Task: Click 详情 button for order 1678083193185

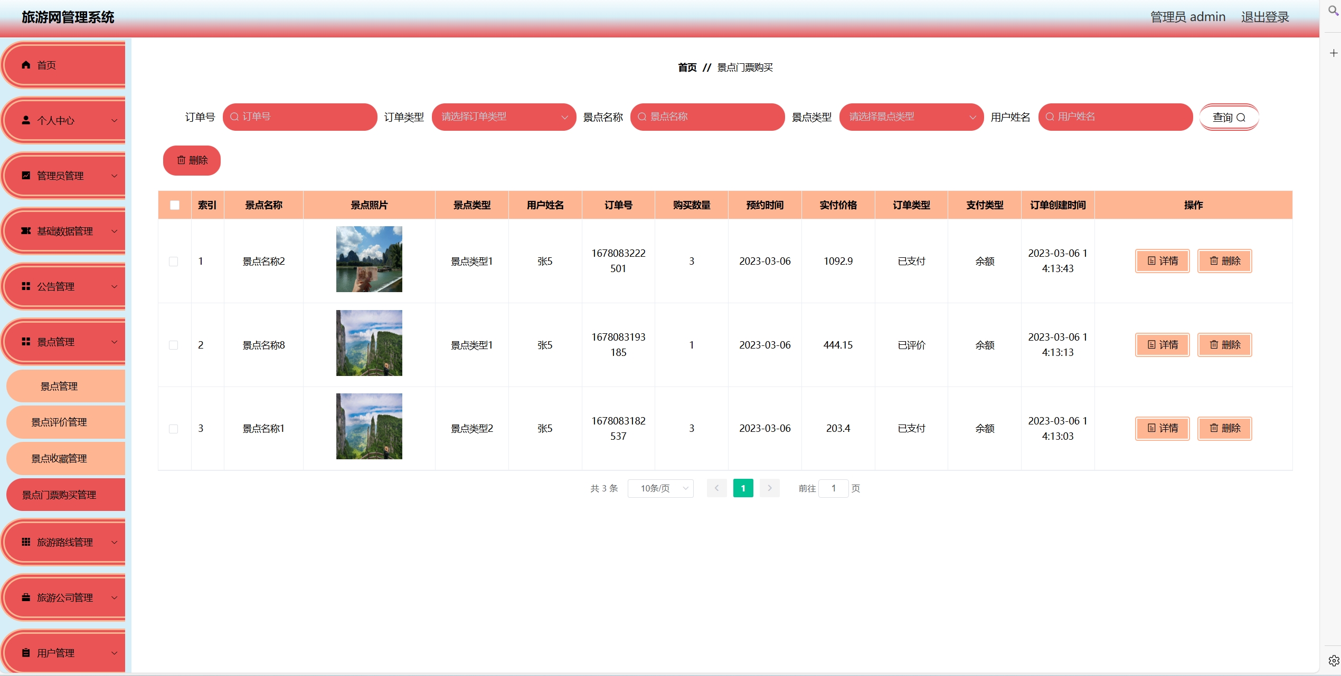Action: point(1162,345)
